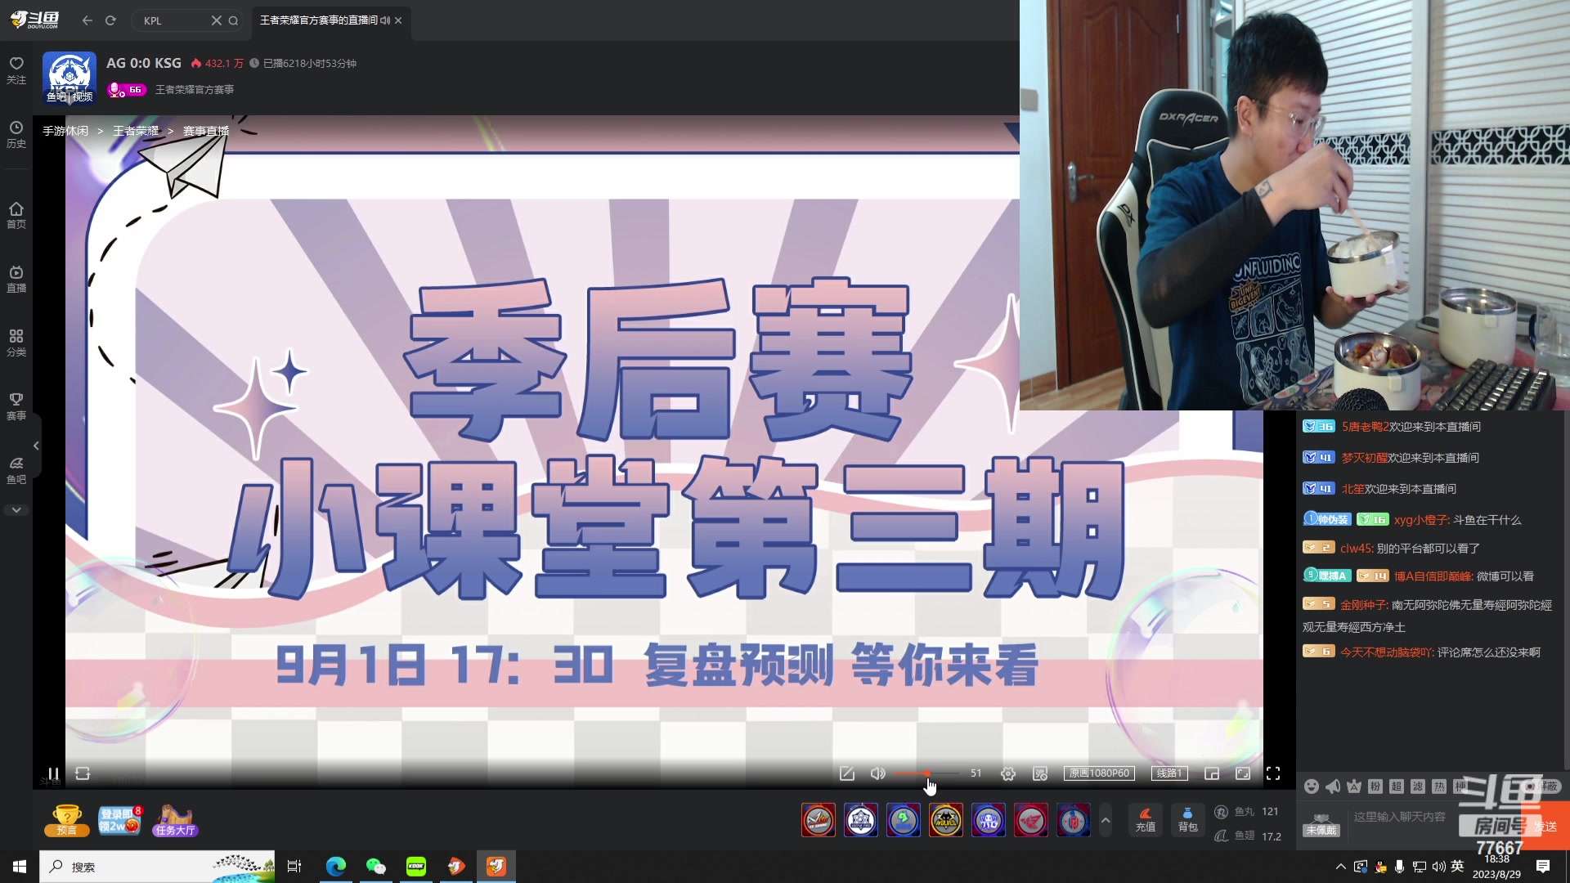Open the emoji picker in chat
This screenshot has height=883, width=1570.
(x=1312, y=787)
